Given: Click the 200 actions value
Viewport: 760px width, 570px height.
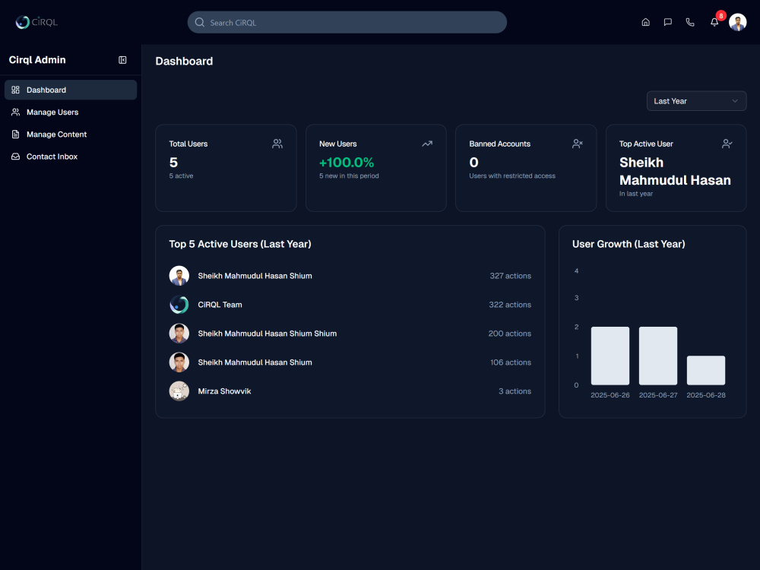Looking at the screenshot, I should 510,334.
